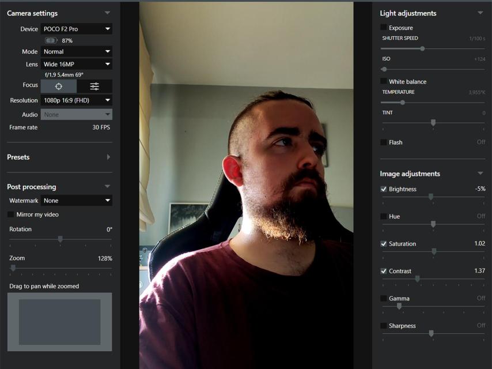Click the device battery level icon
The width and height of the screenshot is (492, 369).
click(x=51, y=41)
